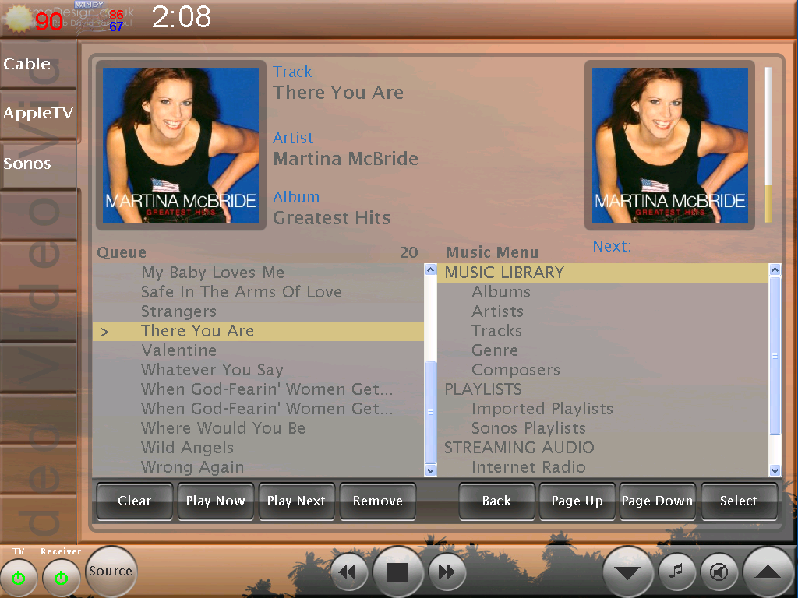Select 'Wrong Again' in the queue

[x=258, y=467]
